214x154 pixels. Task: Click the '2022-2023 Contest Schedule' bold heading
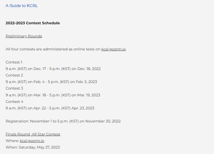[x=33, y=23]
